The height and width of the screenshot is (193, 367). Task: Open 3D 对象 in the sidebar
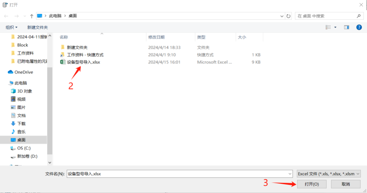24,91
